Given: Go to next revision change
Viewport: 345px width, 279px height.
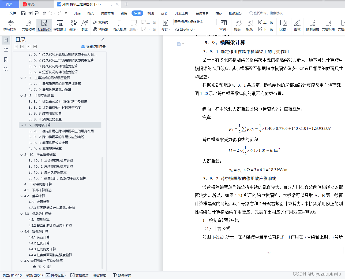Looking at the screenshot, I should click(x=265, y=29).
